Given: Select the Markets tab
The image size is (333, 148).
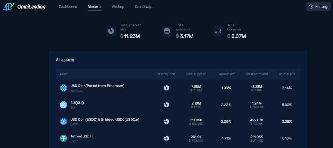Looking at the screenshot, I should pyautogui.click(x=95, y=6).
